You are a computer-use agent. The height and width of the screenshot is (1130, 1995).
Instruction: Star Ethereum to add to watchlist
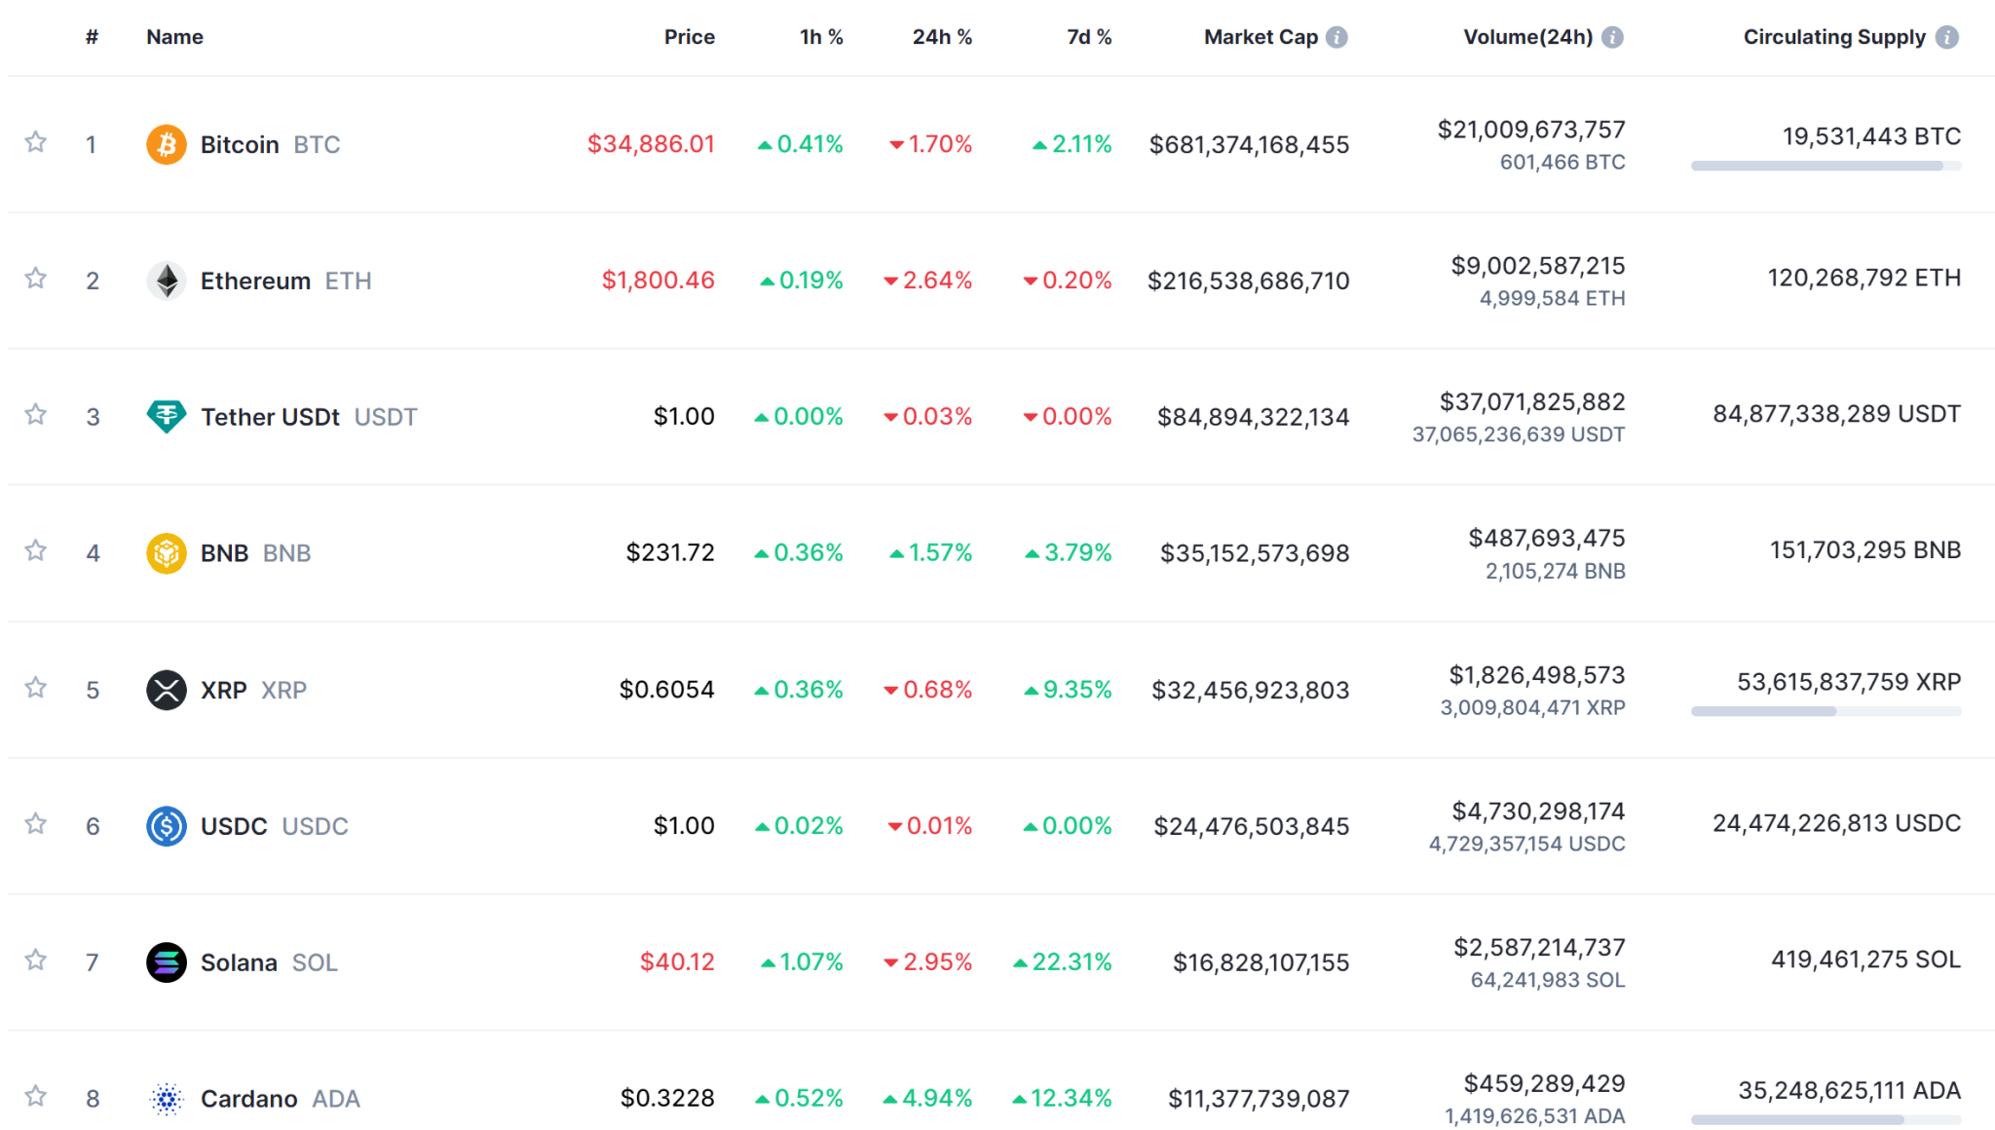click(x=36, y=280)
